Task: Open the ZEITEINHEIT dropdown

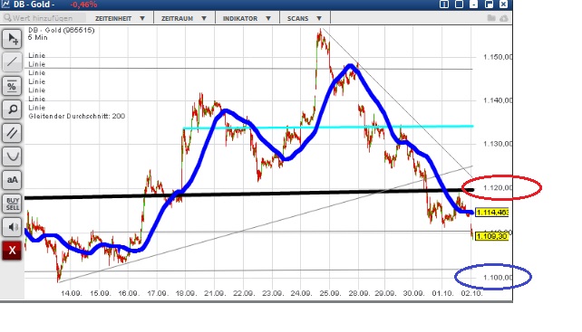Action: coord(120,18)
